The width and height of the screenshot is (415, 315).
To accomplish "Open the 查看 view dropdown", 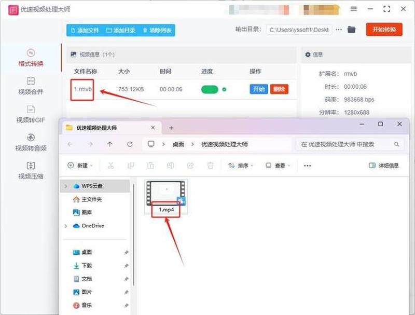I will [x=278, y=166].
